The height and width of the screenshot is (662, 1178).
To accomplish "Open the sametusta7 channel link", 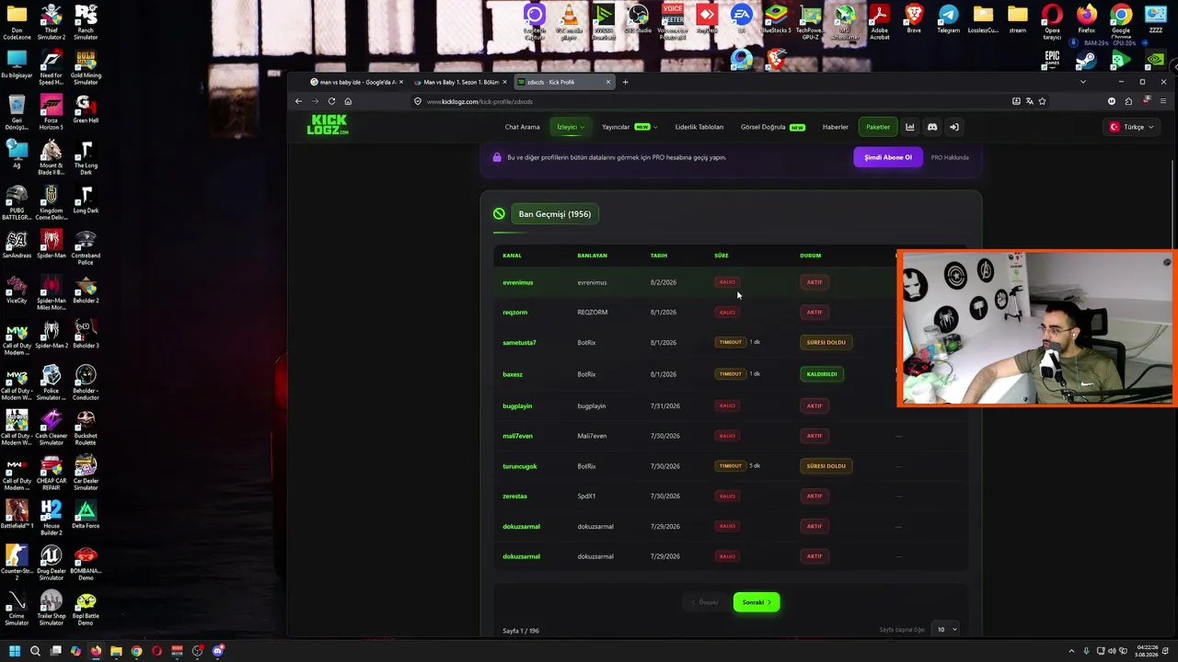I will tap(519, 343).
